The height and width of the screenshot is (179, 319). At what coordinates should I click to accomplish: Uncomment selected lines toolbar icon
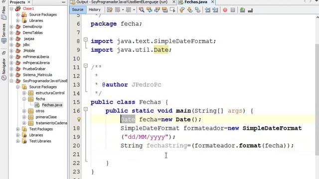[x=250, y=10]
